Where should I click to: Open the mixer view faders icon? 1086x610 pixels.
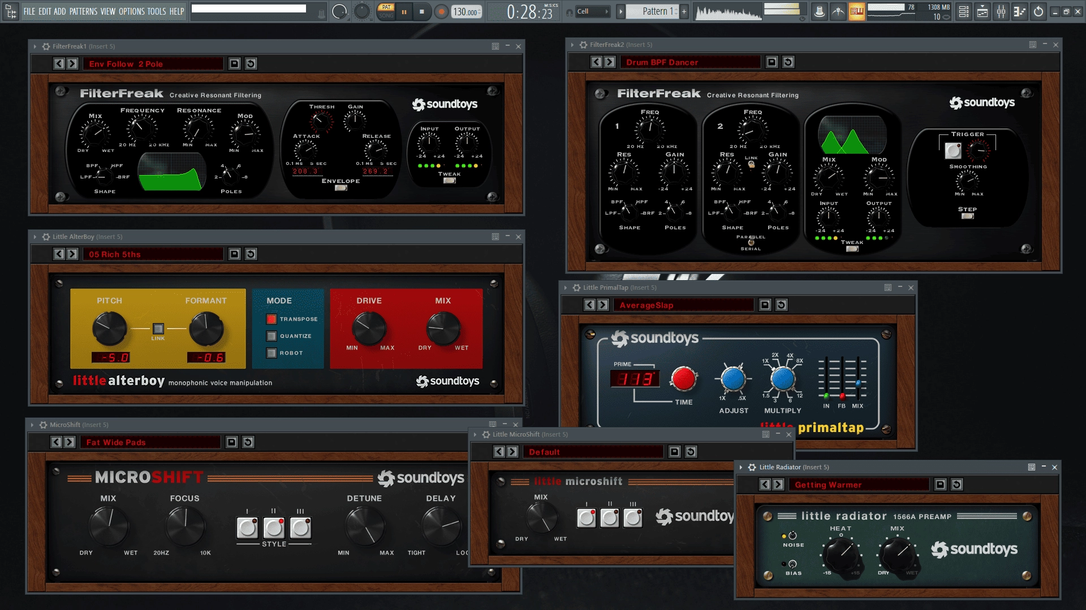(x=1001, y=11)
